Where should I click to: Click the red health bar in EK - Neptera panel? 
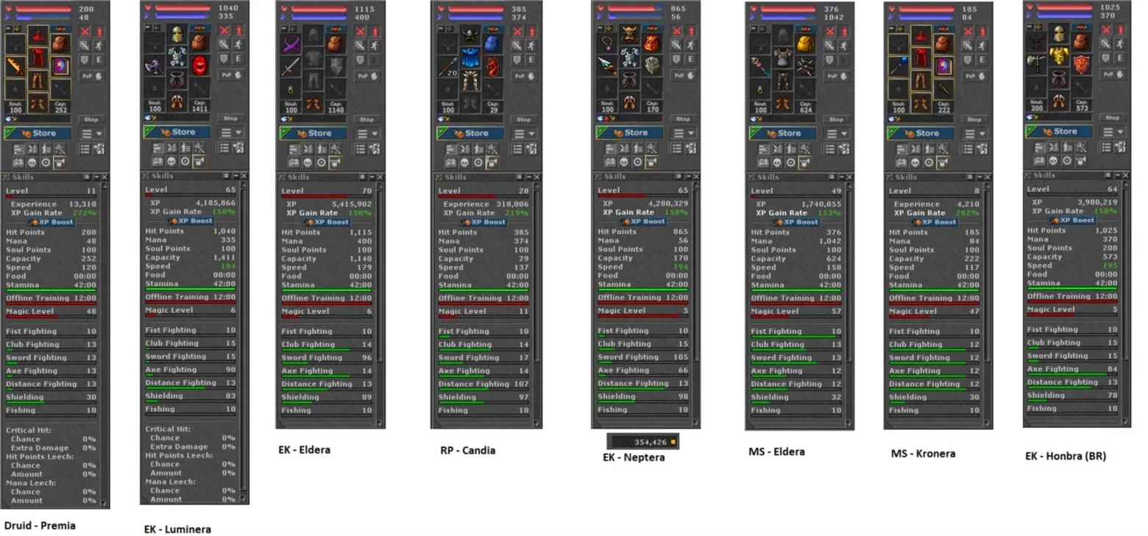click(636, 10)
